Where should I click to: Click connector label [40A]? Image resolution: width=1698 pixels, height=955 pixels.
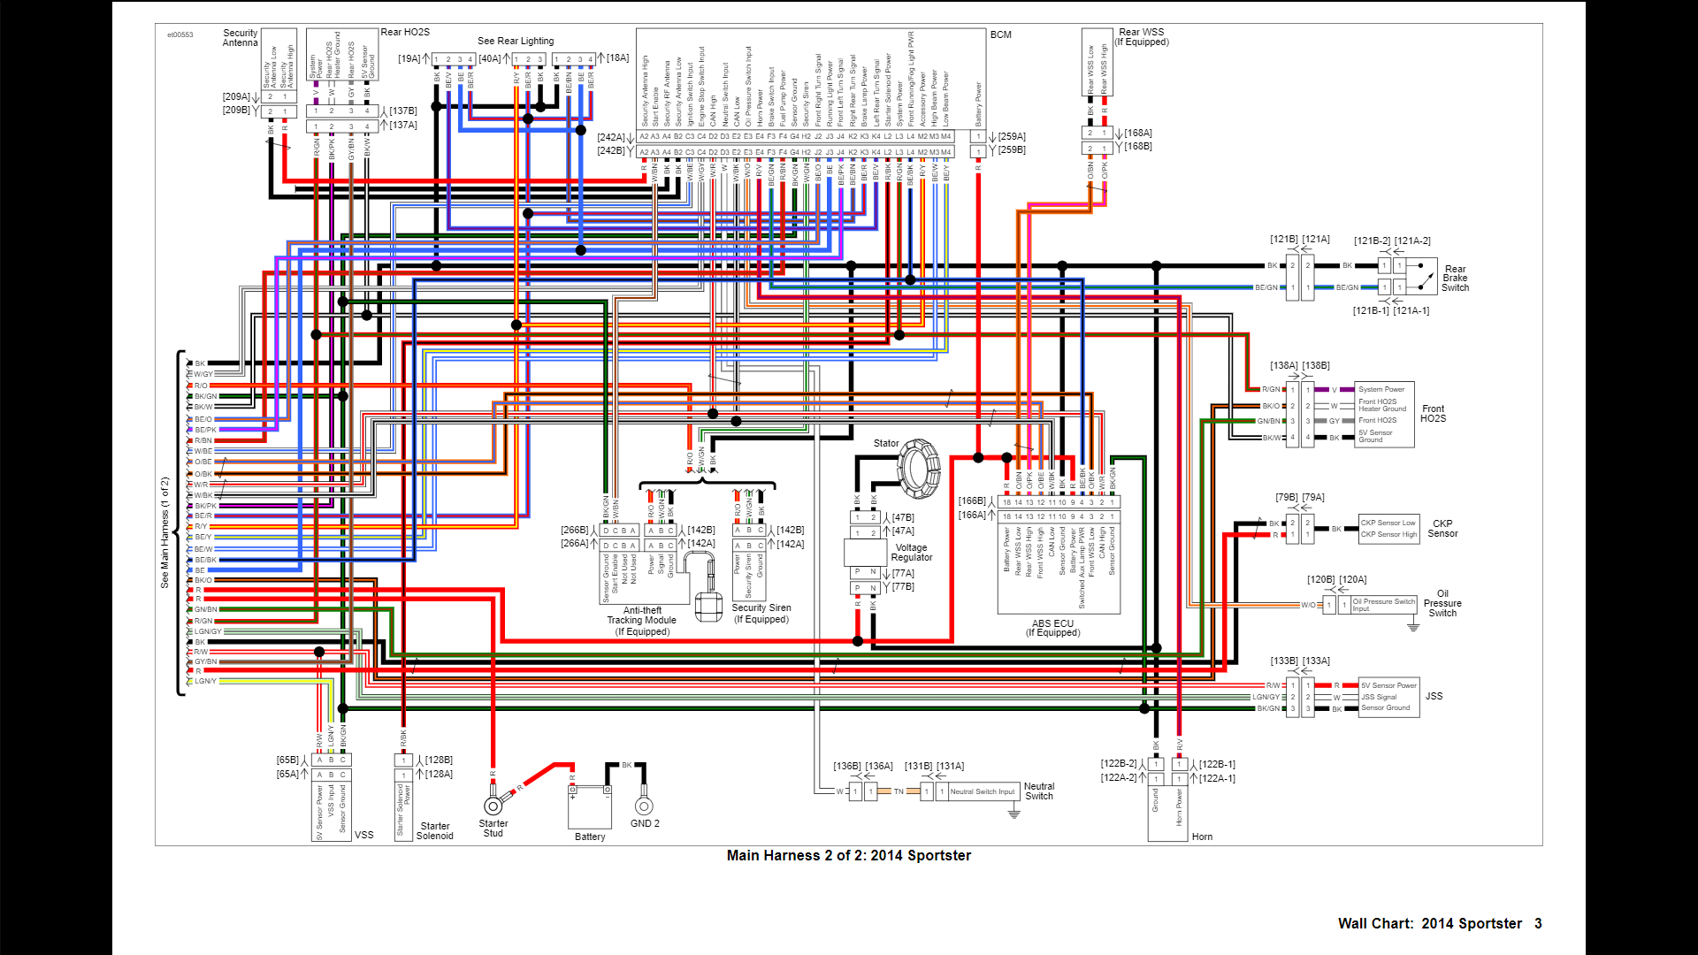[x=490, y=58]
